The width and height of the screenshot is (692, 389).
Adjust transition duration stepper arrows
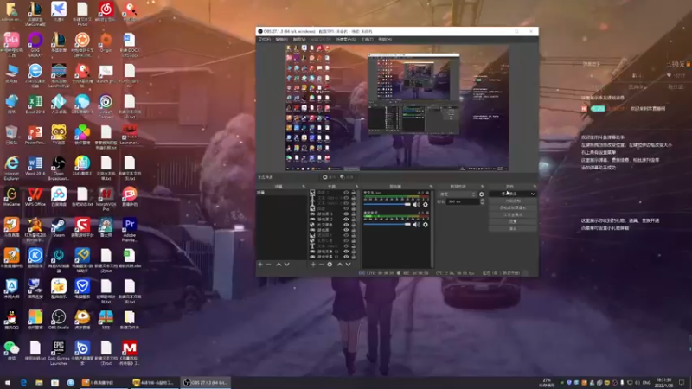coord(482,201)
